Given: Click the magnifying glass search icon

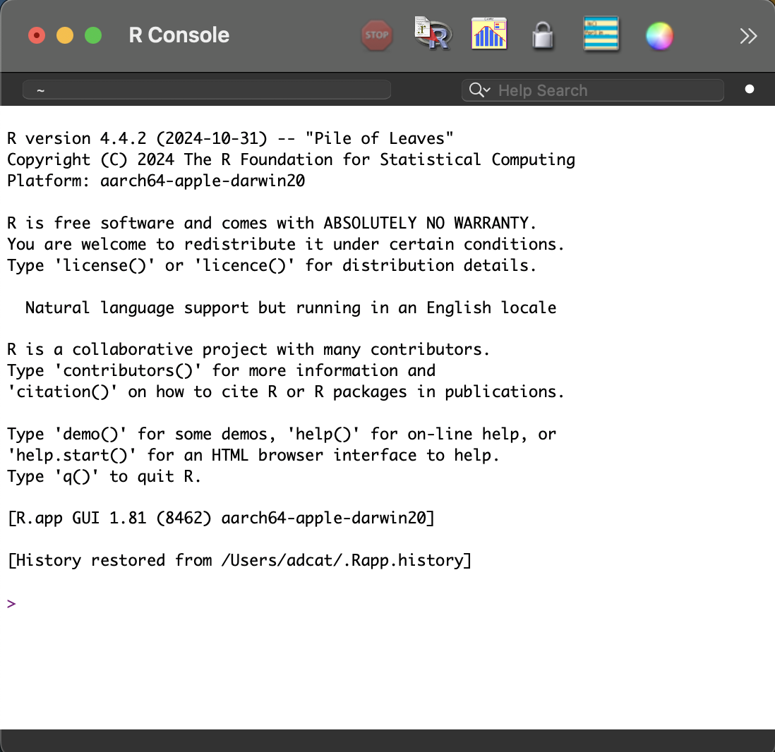Looking at the screenshot, I should coord(476,90).
